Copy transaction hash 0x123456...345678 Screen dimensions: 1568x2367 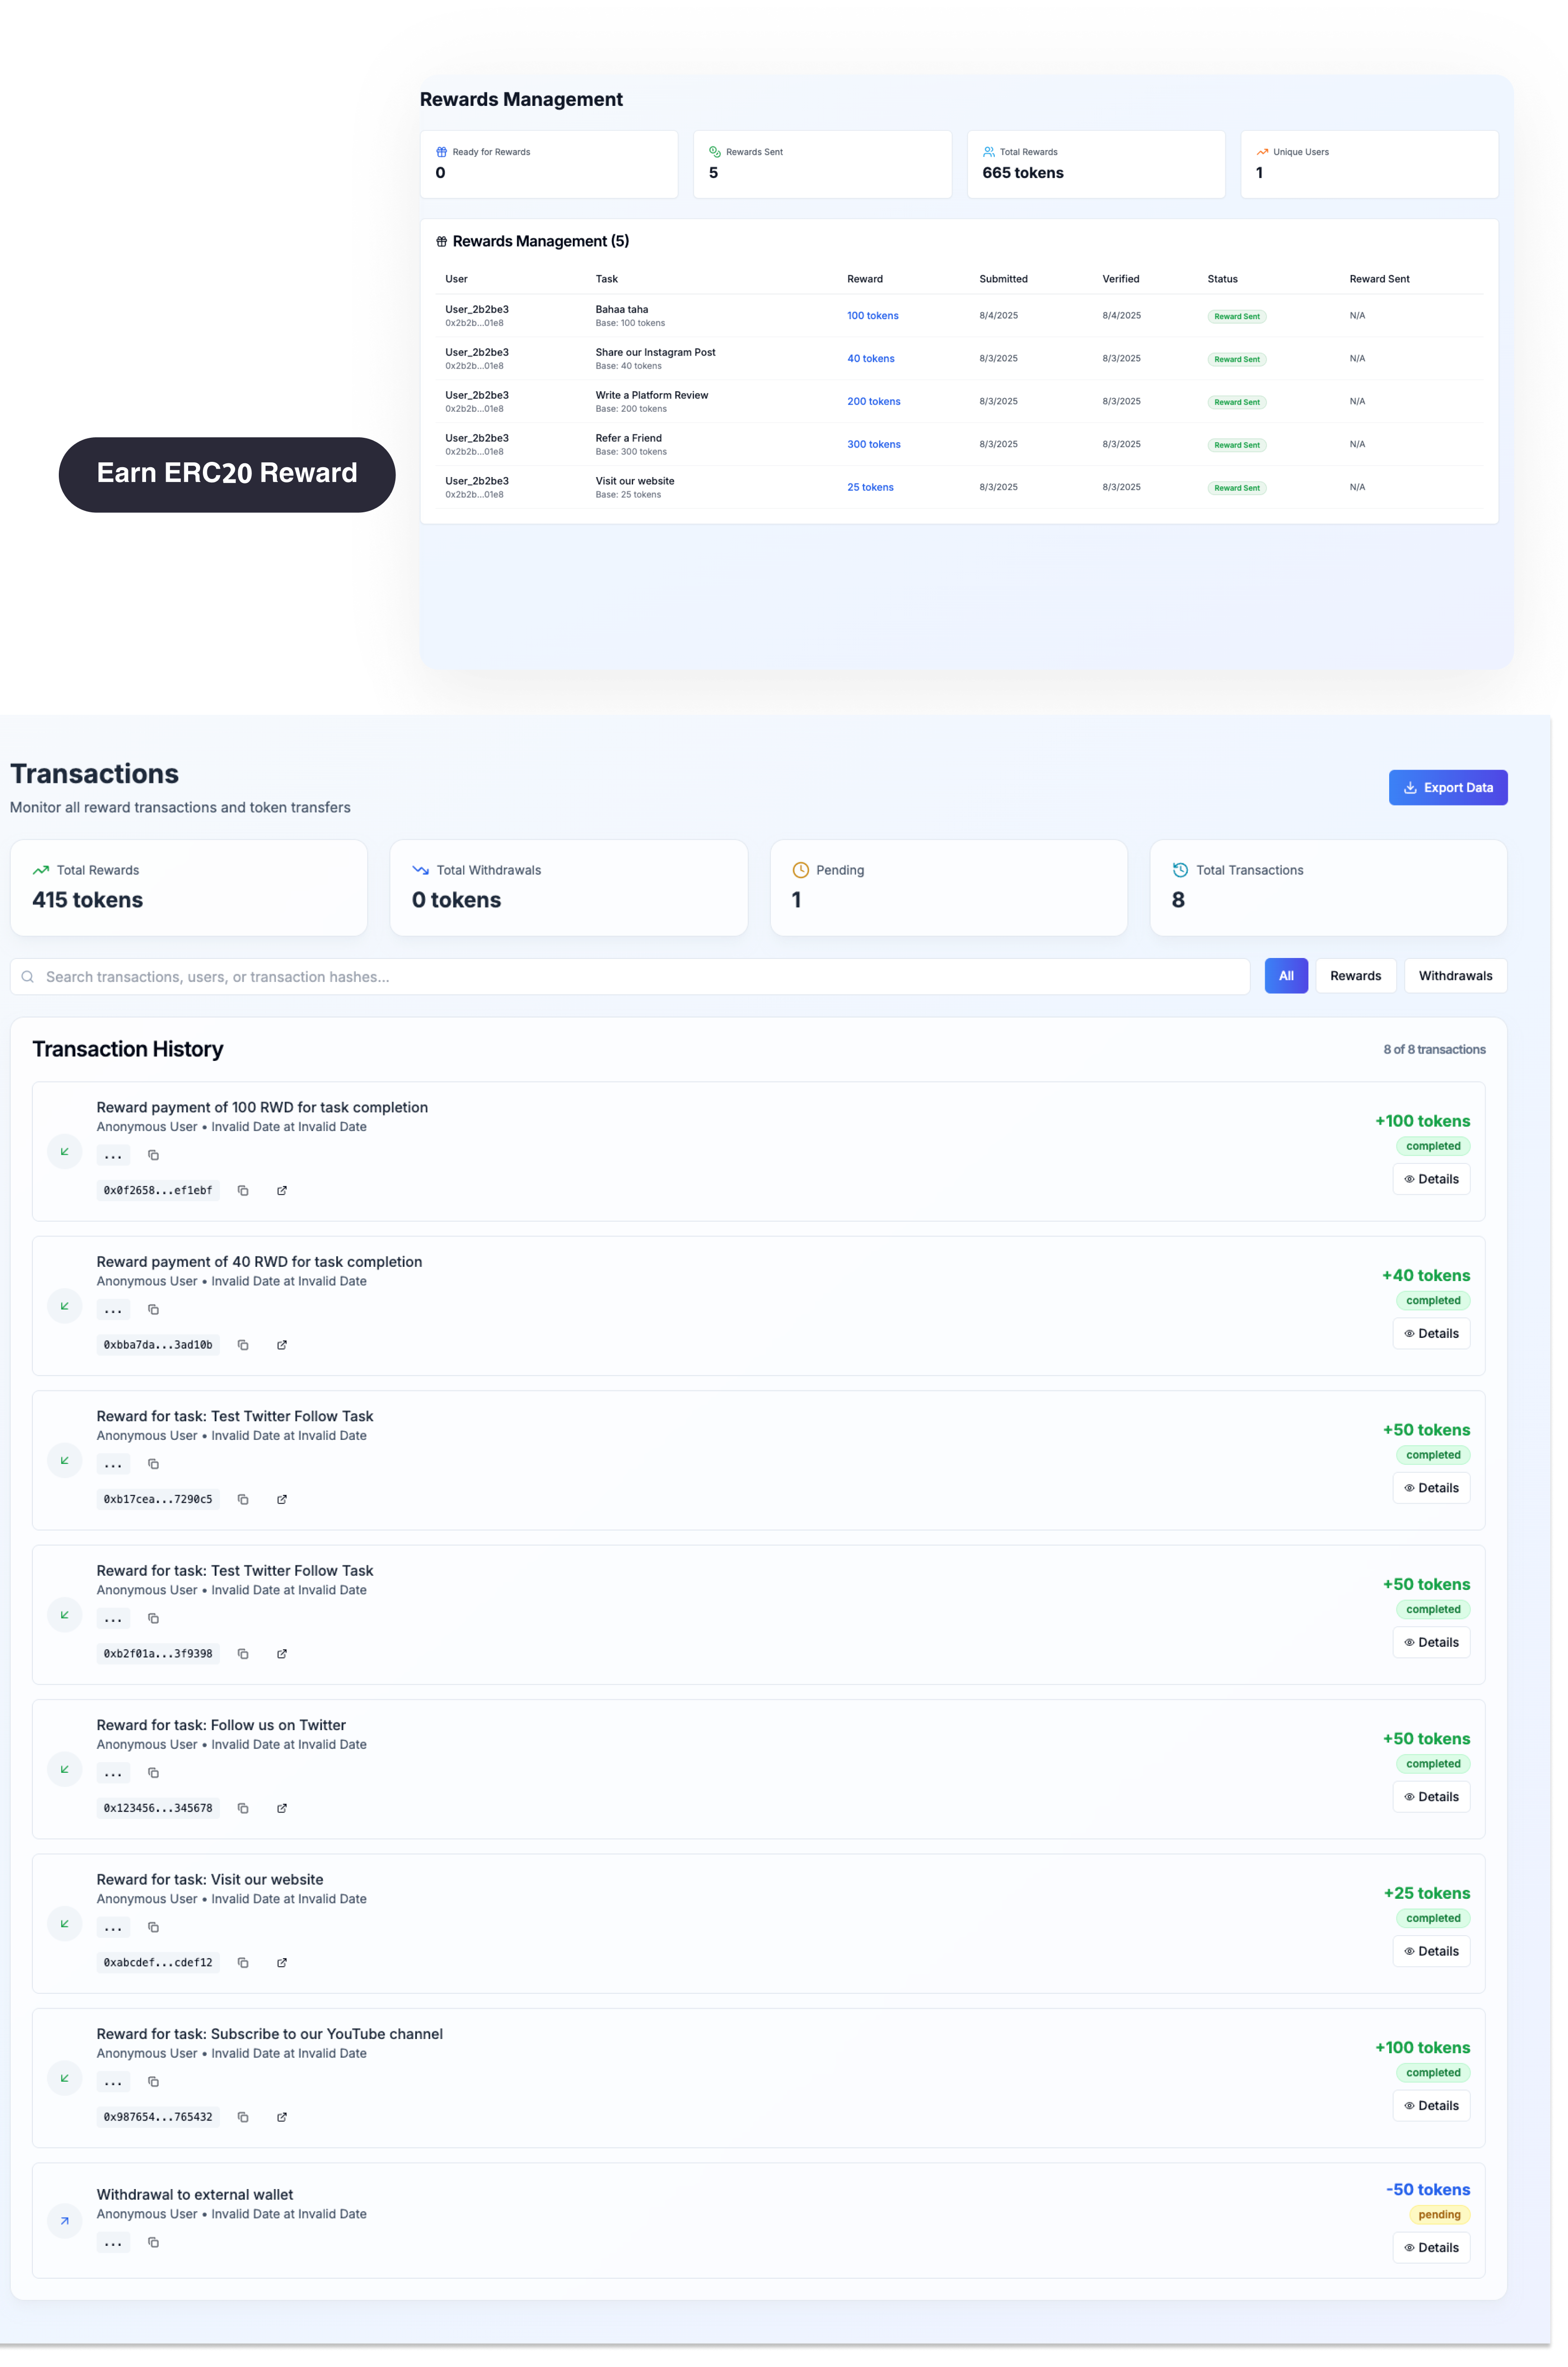[x=243, y=1808]
